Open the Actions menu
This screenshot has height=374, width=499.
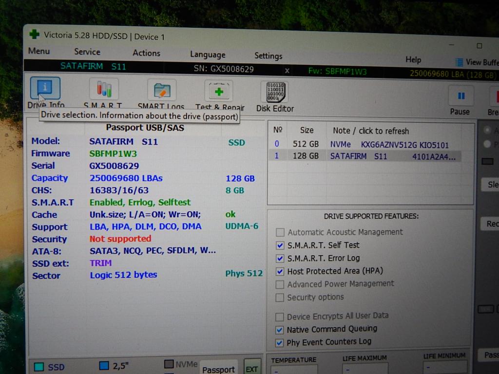pyautogui.click(x=146, y=53)
